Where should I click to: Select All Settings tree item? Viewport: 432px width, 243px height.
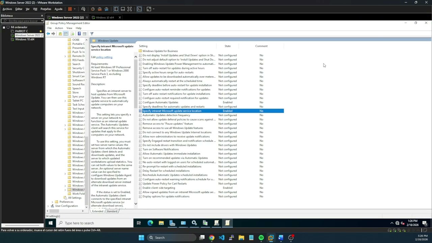[75, 198]
